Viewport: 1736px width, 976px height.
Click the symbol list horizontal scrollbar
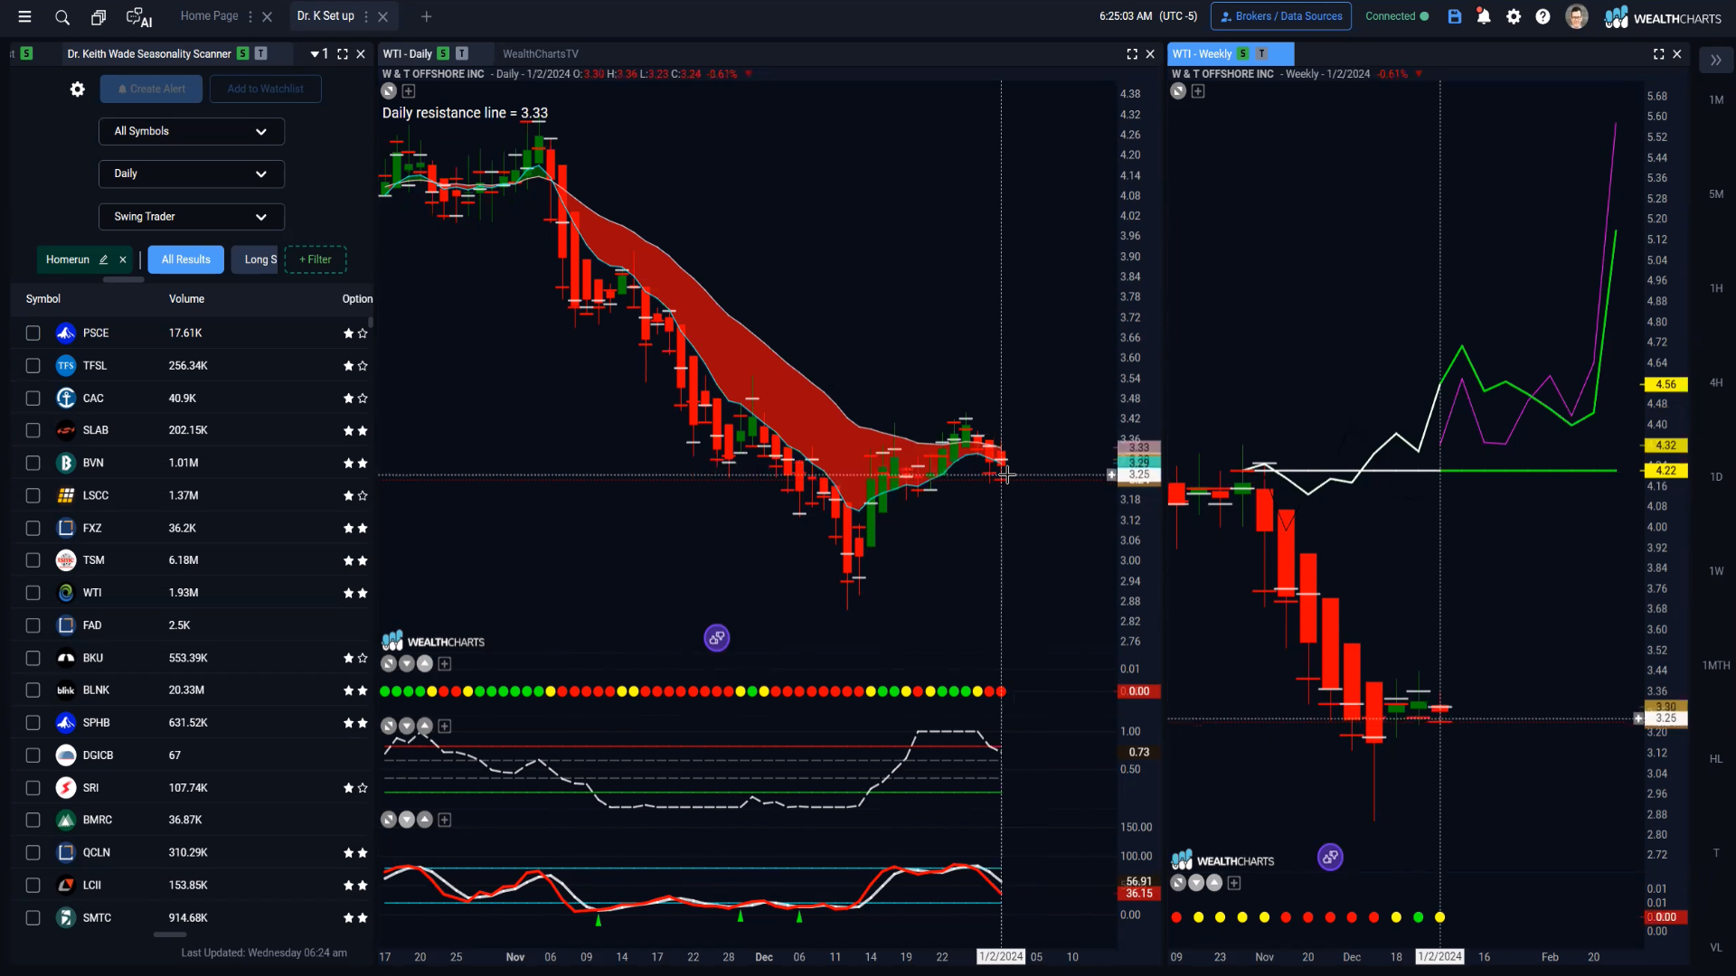(x=170, y=934)
